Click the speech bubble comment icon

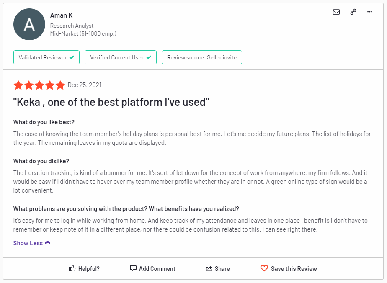click(x=133, y=268)
